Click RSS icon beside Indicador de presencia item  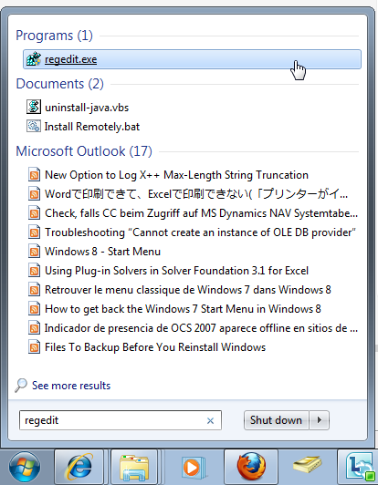[x=34, y=328]
